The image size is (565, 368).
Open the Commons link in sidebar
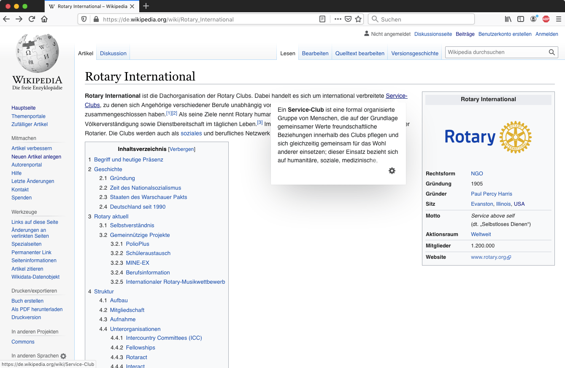tap(23, 342)
